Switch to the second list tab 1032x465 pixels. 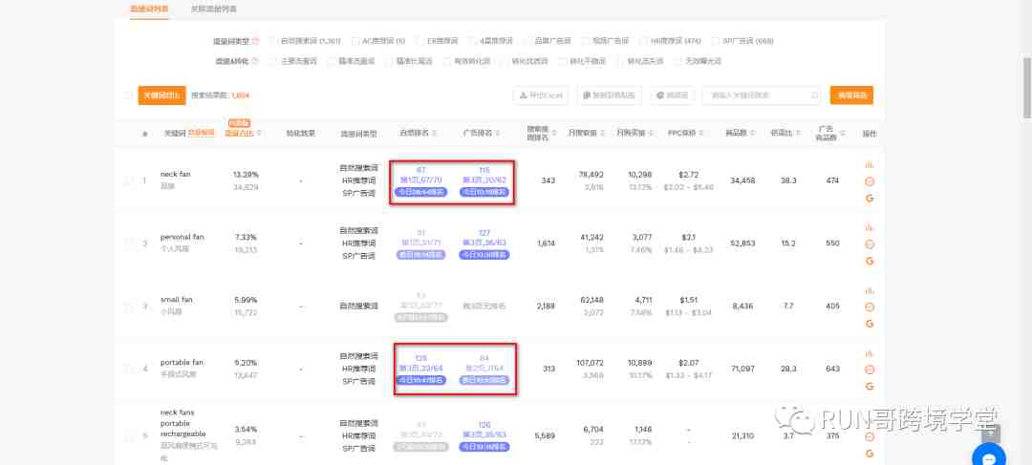pyautogui.click(x=212, y=9)
